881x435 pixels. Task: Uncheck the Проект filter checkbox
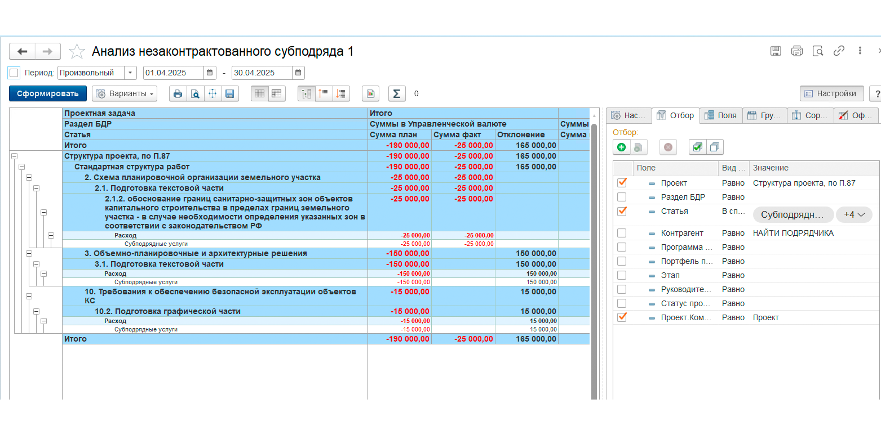622,183
